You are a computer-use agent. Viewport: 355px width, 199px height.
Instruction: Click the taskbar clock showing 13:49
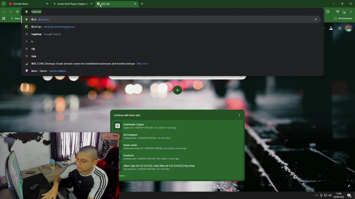coord(339,195)
